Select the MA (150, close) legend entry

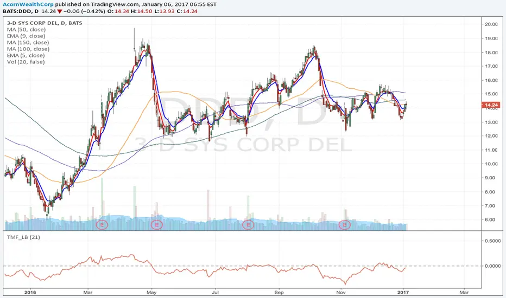pos(28,42)
